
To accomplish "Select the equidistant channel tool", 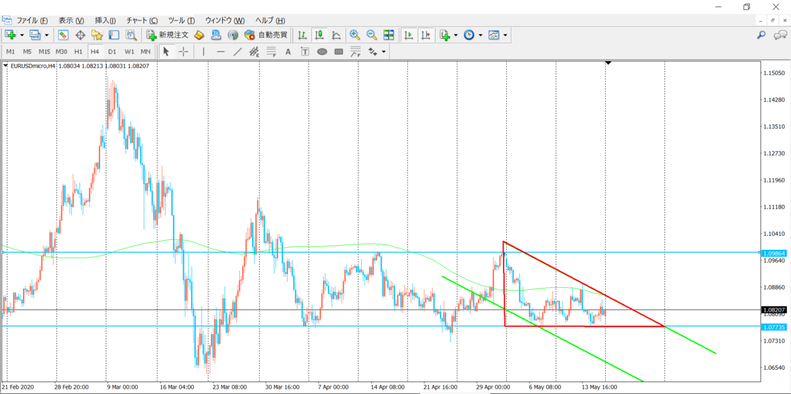I will coord(254,51).
